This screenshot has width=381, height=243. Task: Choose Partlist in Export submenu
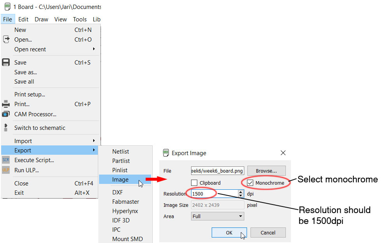coord(125,161)
